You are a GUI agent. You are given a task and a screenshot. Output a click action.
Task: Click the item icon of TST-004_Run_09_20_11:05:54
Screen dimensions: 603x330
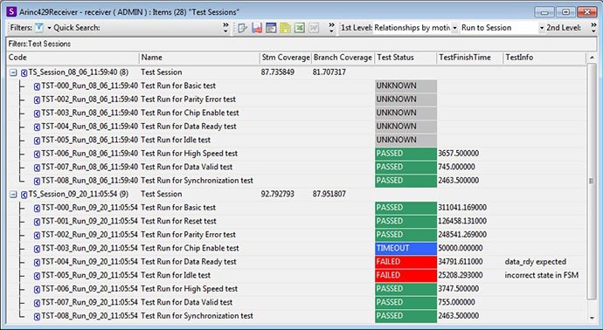(x=37, y=263)
